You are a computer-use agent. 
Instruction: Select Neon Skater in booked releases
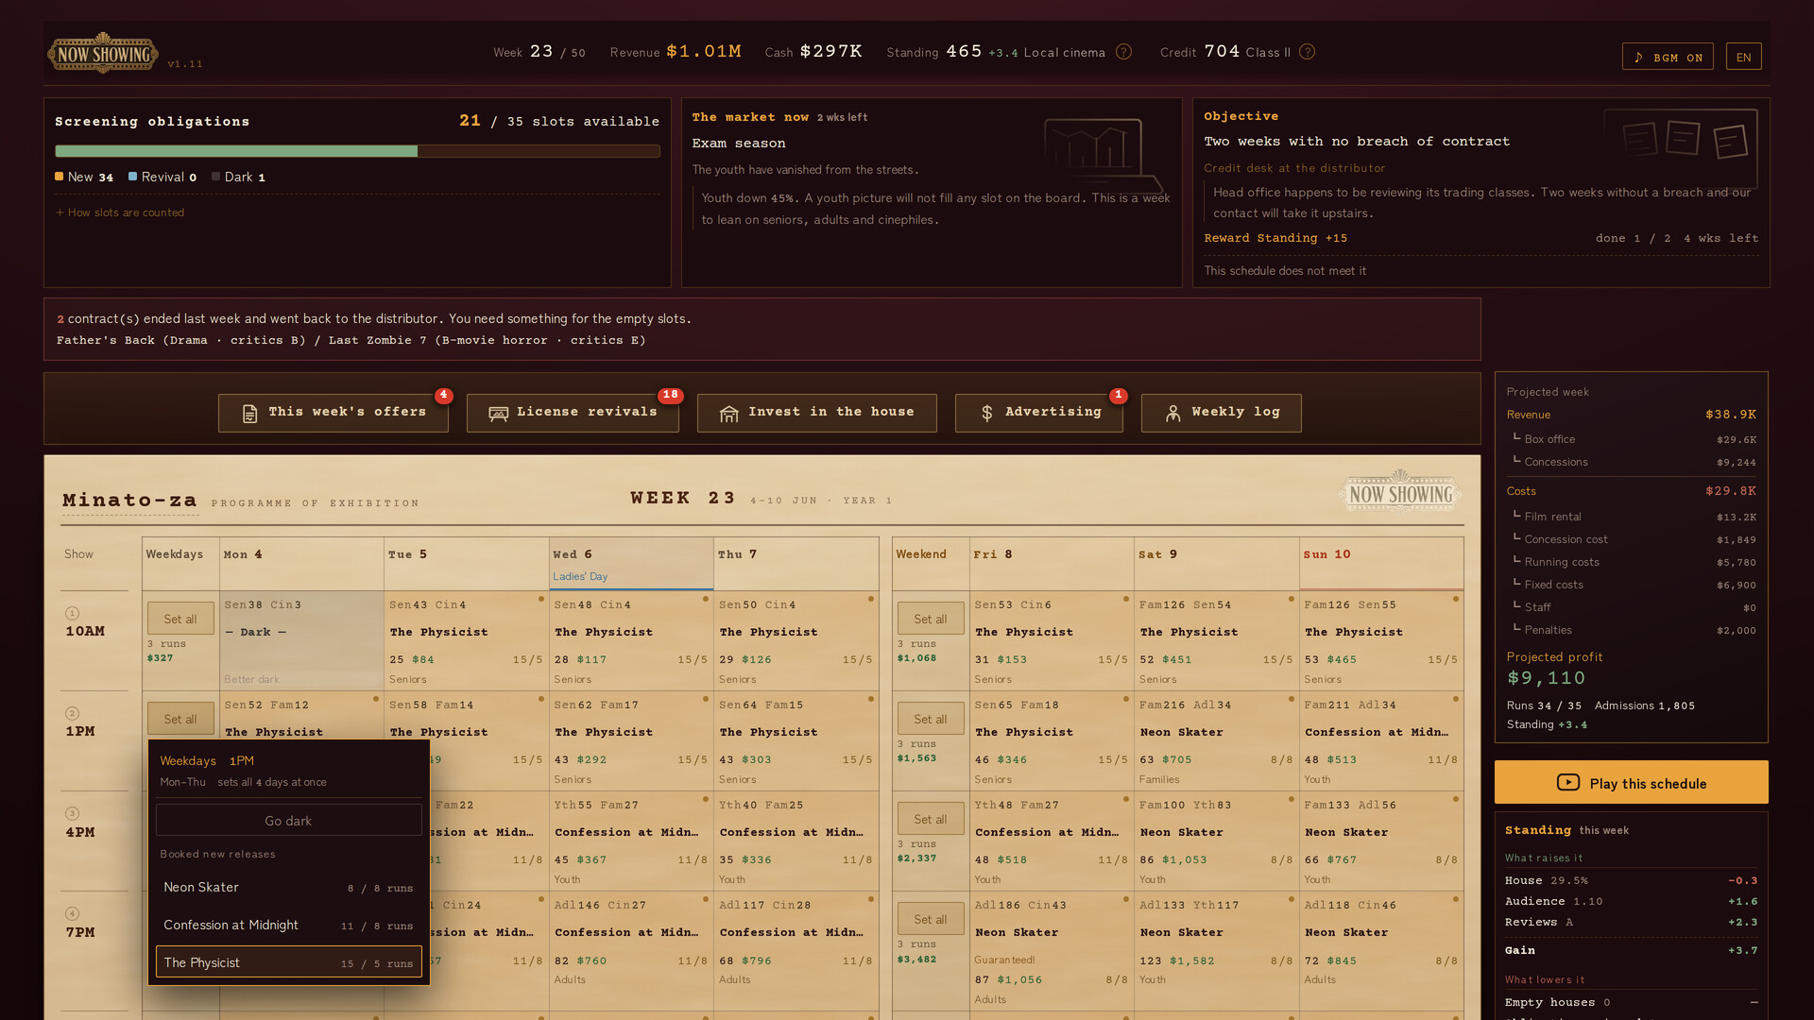pyautogui.click(x=288, y=887)
